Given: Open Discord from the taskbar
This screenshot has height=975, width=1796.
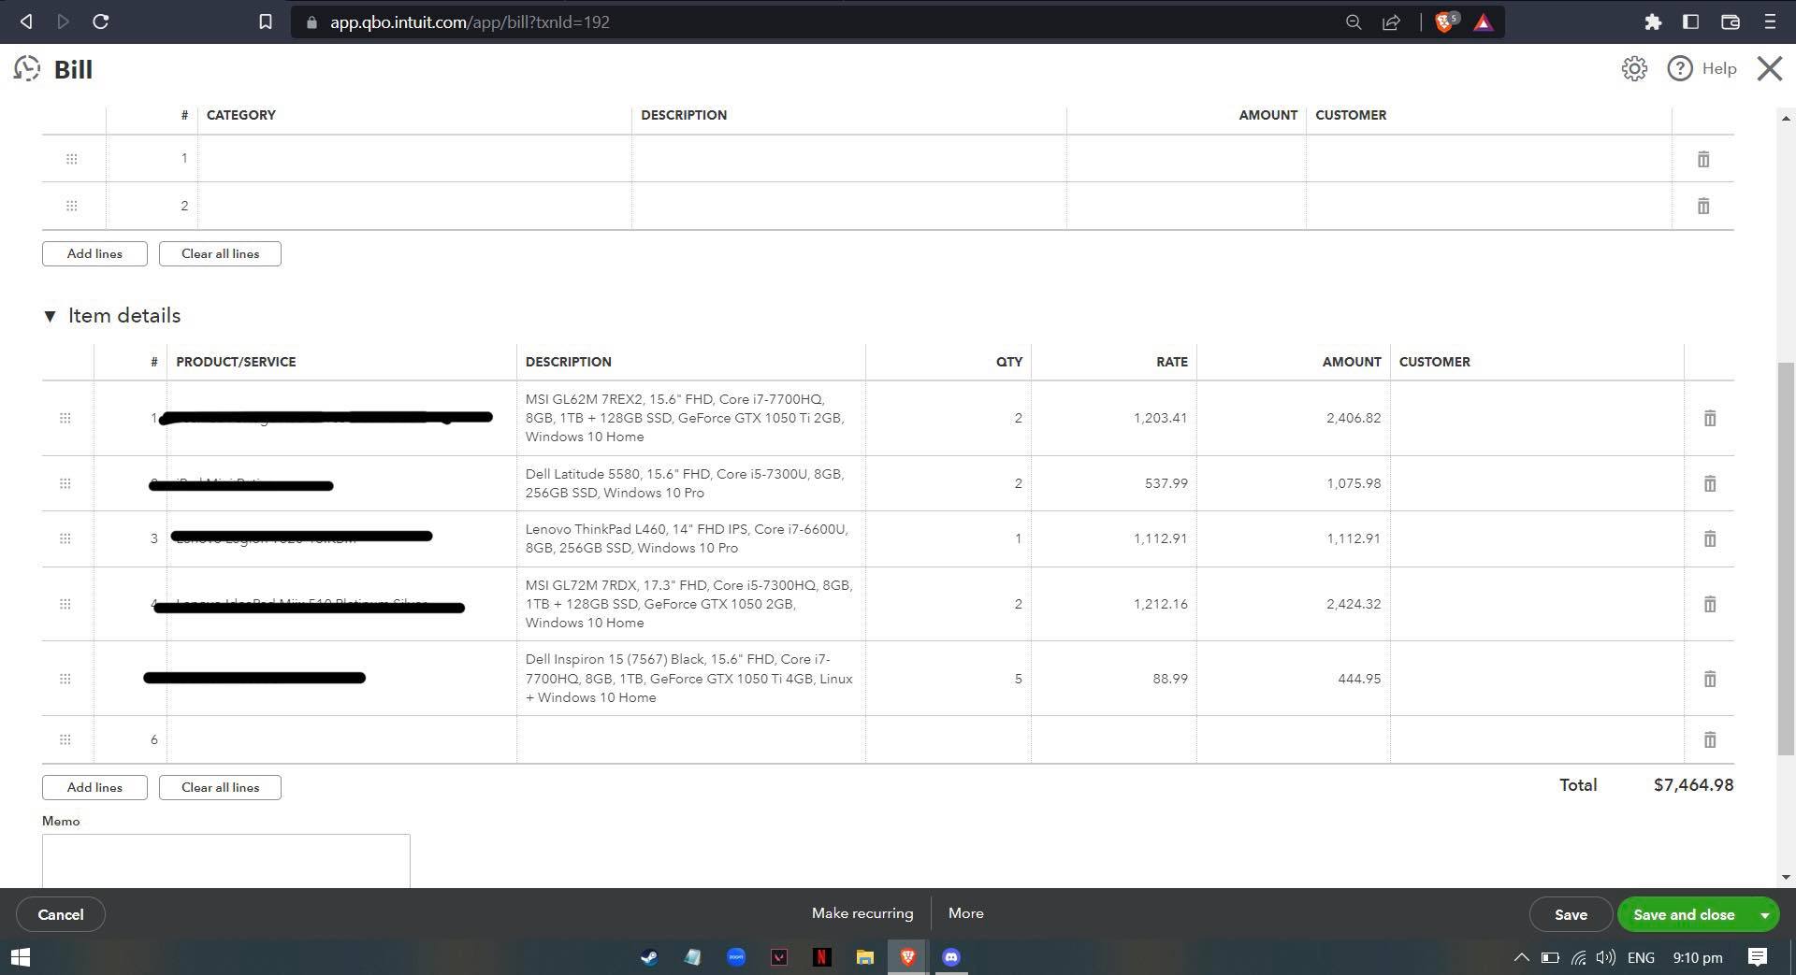Looking at the screenshot, I should (x=951, y=957).
